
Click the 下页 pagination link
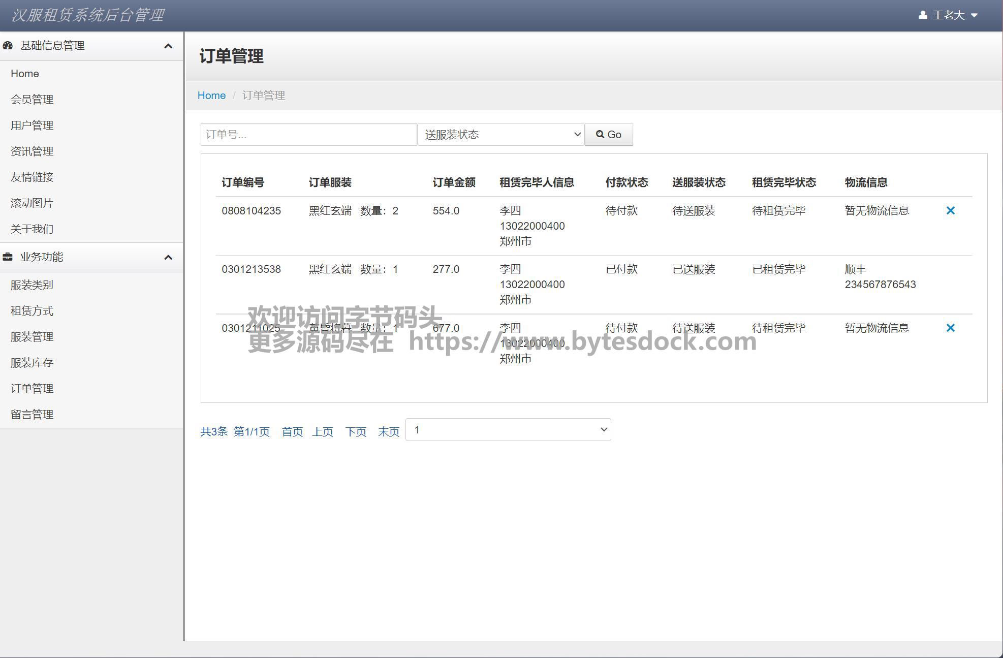[356, 432]
